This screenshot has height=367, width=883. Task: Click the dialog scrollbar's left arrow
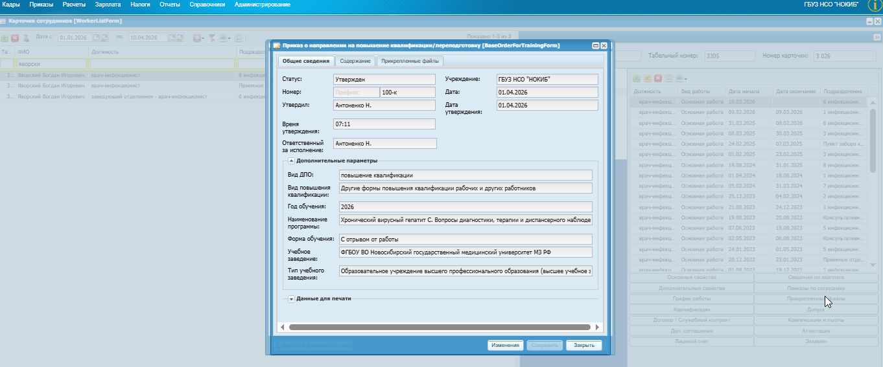pyautogui.click(x=281, y=327)
